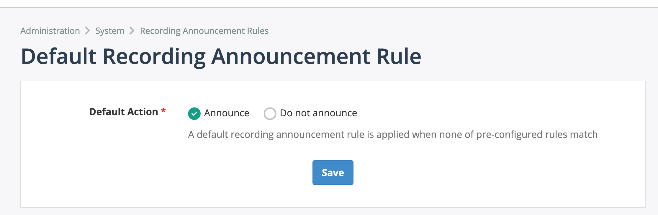
Task: Return to the top-level Administration page
Action: tap(50, 31)
